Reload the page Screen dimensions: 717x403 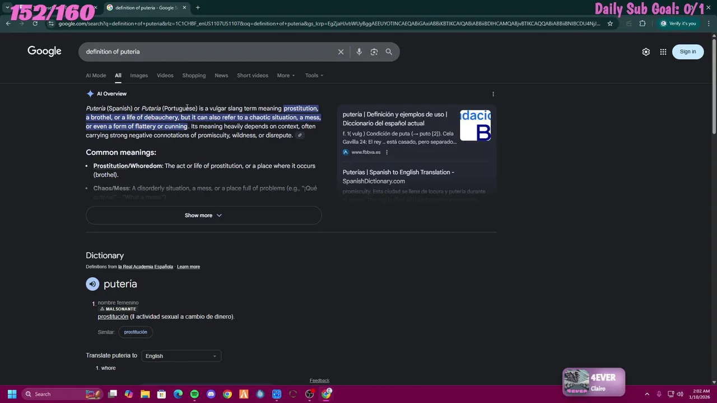pos(35,24)
